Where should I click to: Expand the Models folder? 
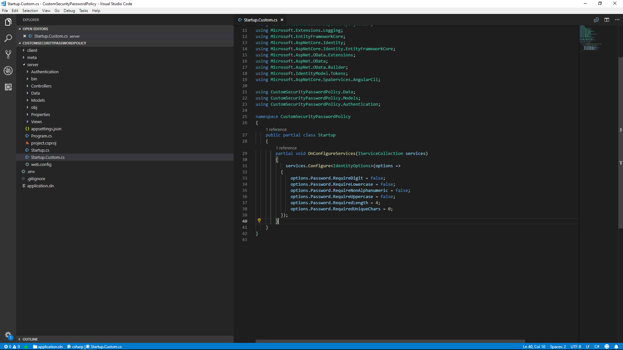click(x=125, y=100)
